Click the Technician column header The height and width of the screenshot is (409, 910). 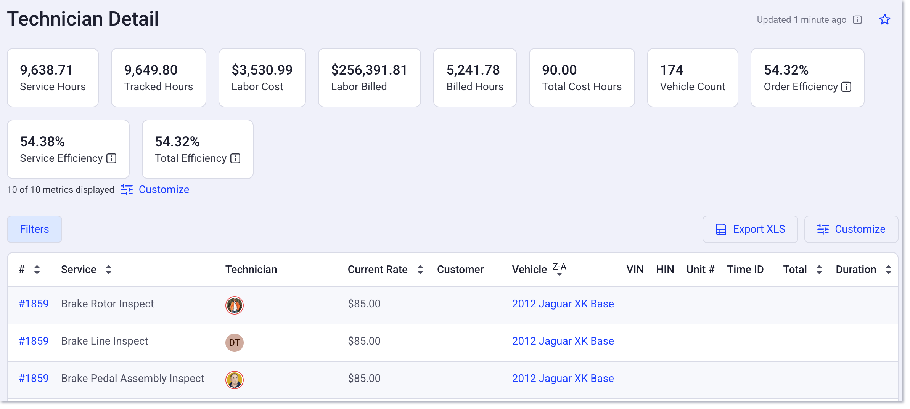click(x=251, y=270)
